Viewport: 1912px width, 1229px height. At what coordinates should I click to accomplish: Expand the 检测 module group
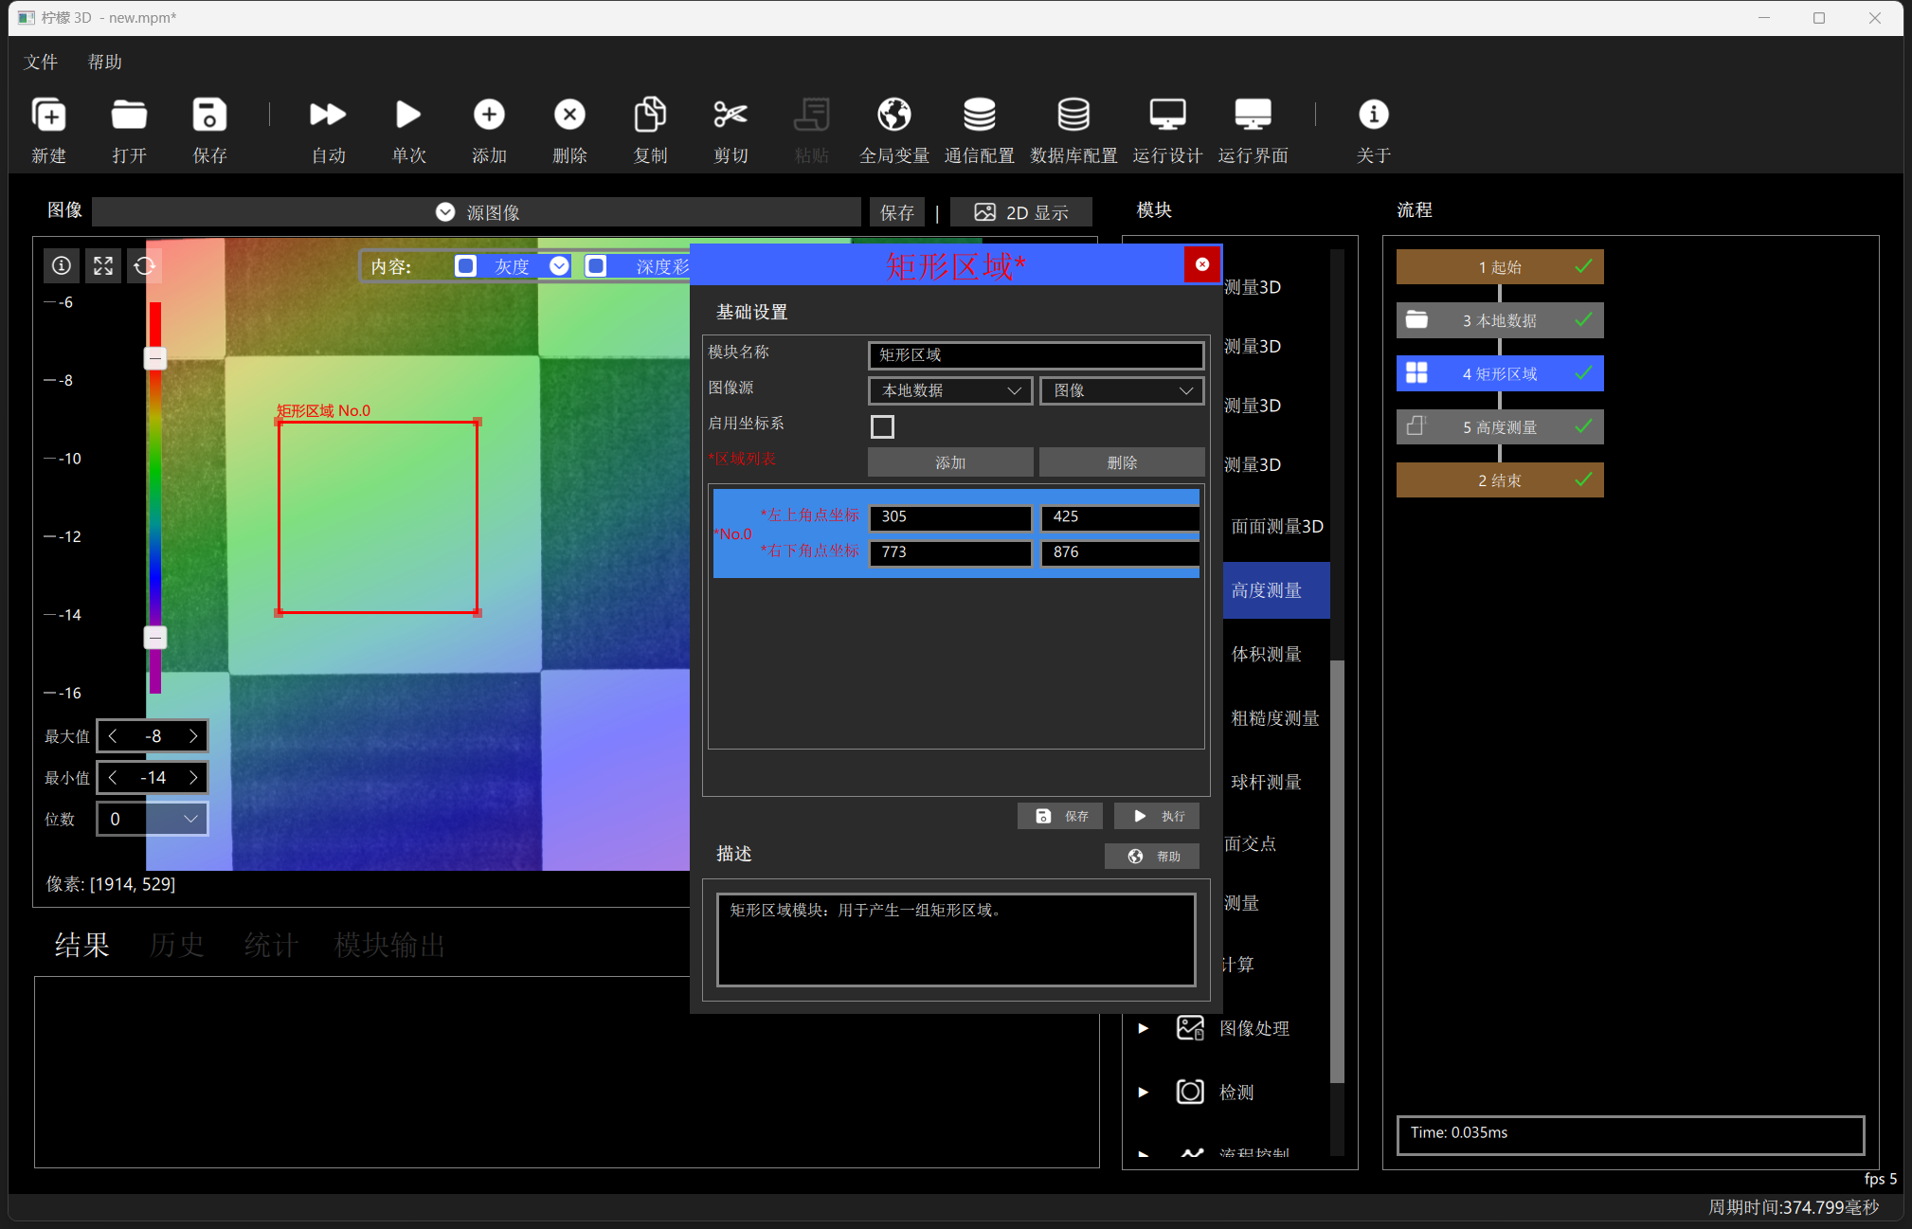click(x=1144, y=1092)
